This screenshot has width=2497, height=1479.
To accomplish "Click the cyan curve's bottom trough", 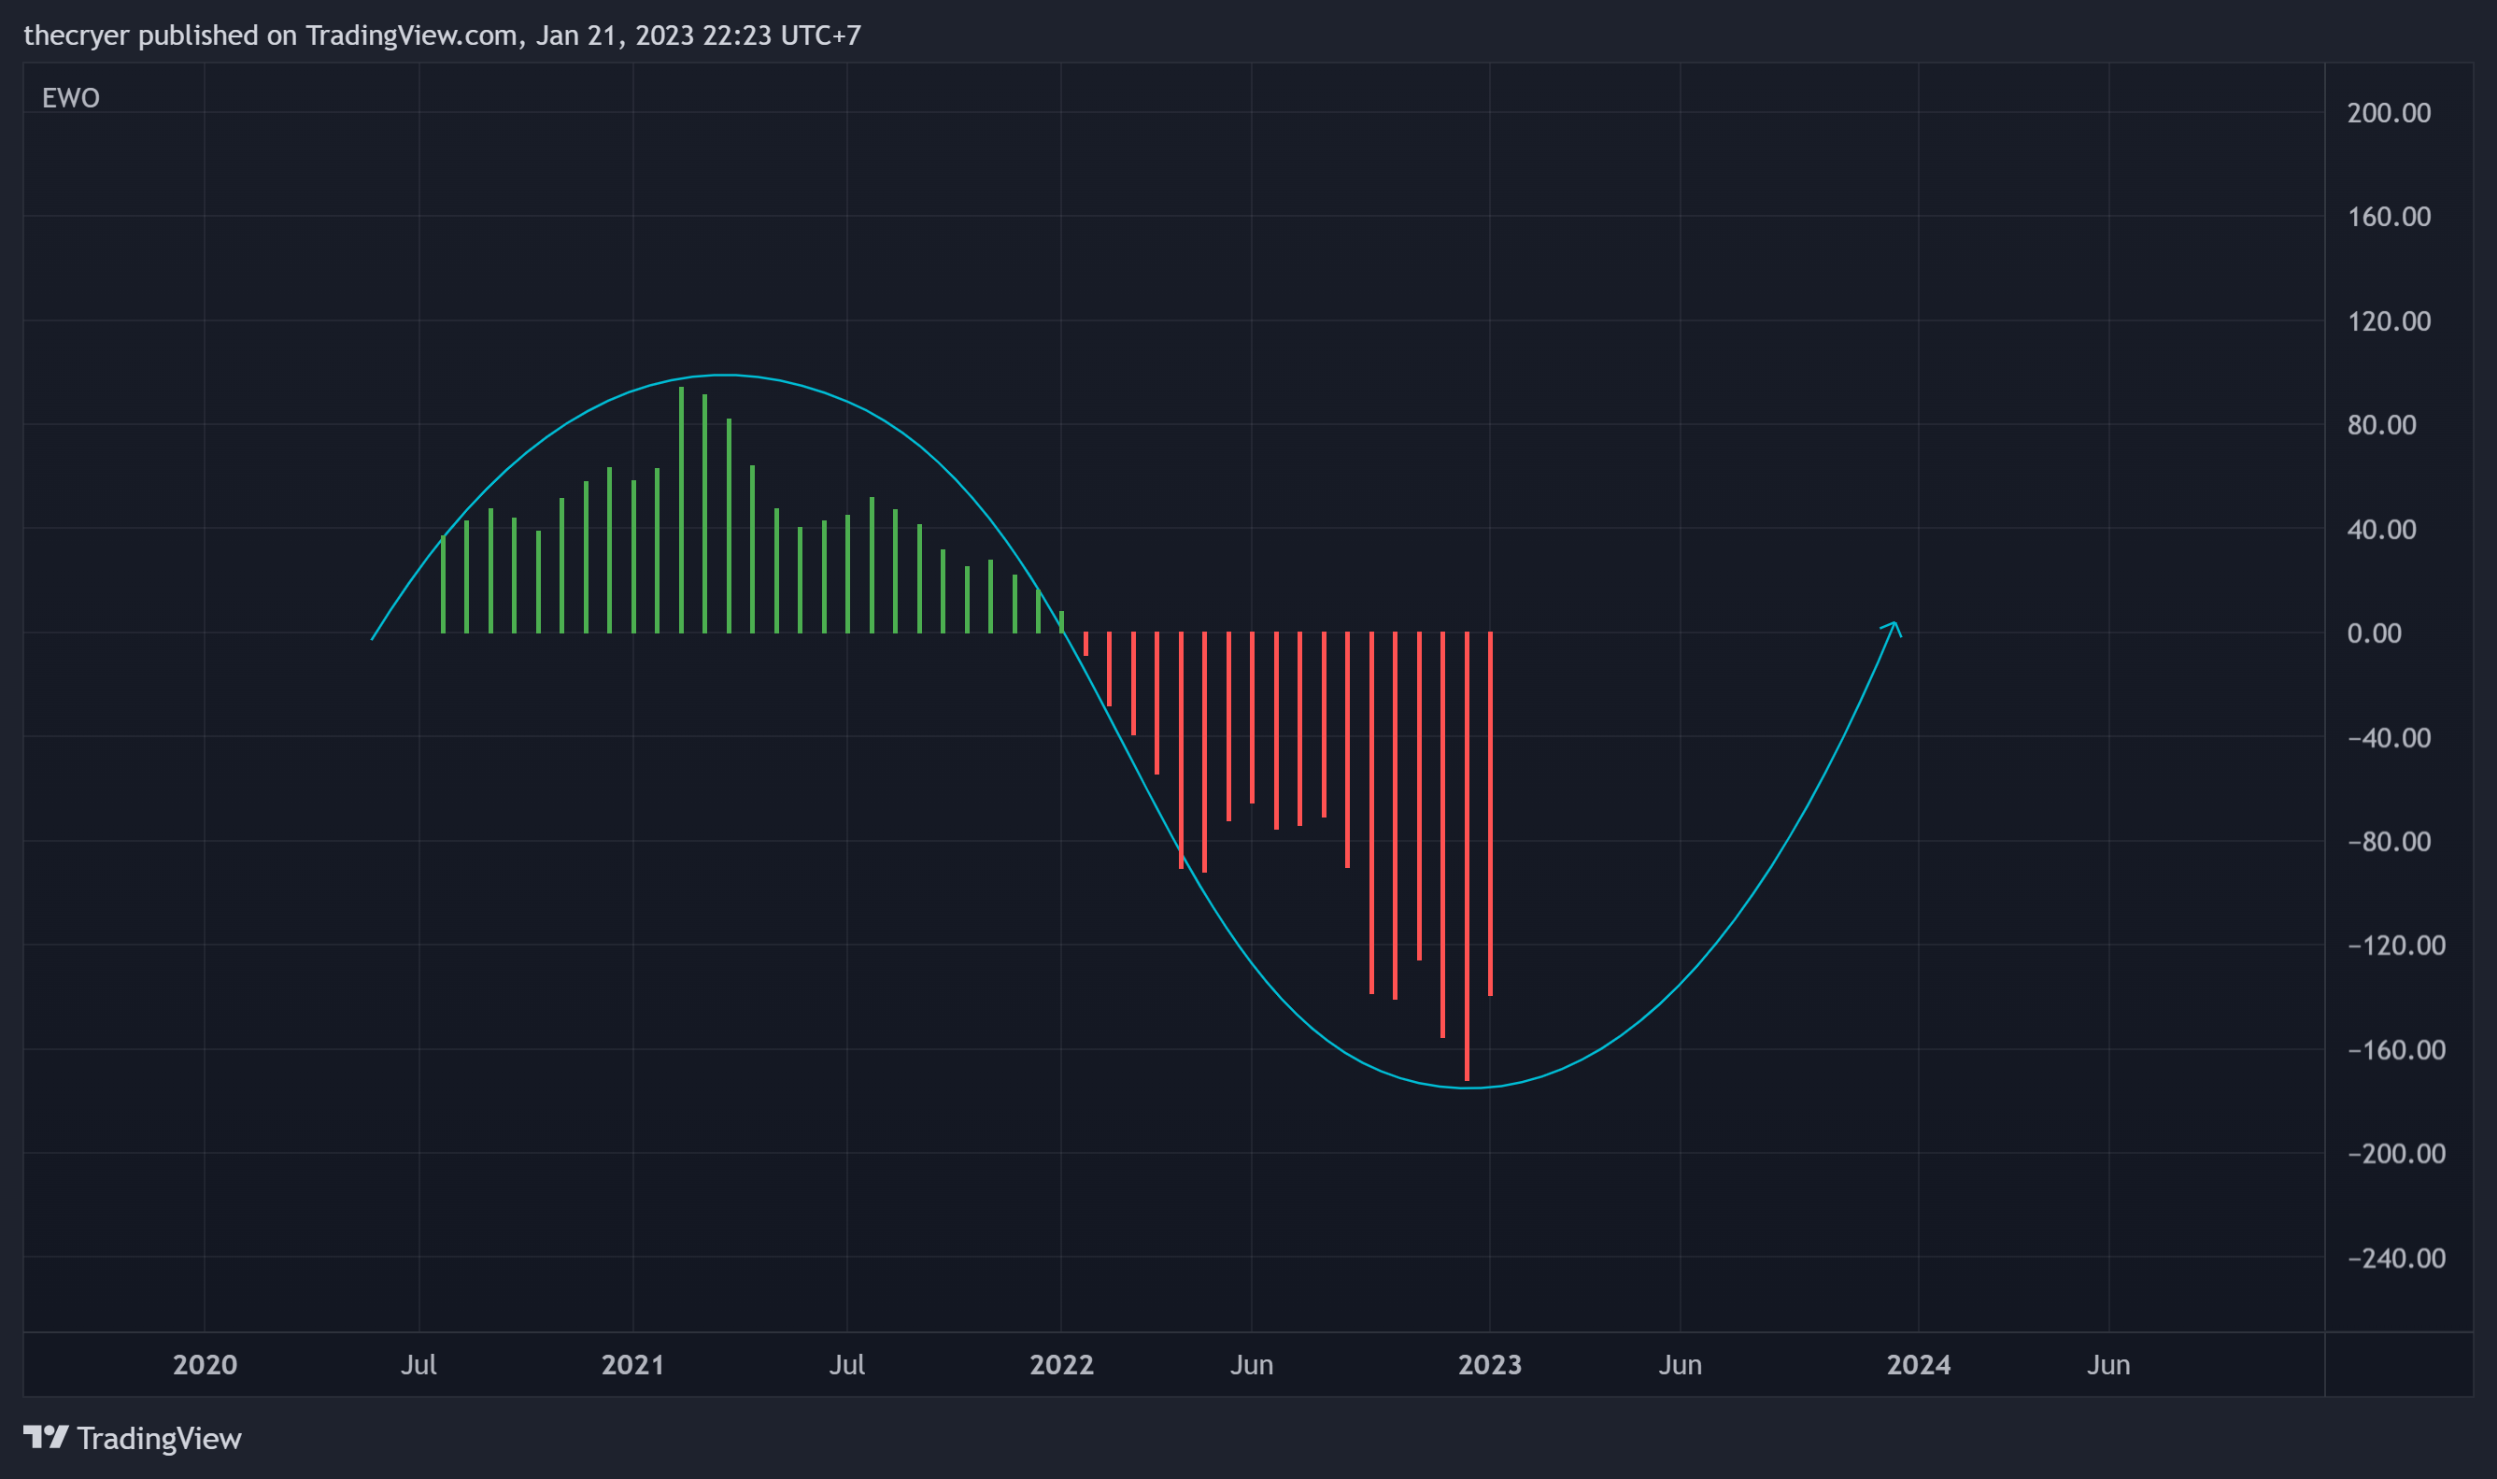I will pyautogui.click(x=1469, y=1088).
